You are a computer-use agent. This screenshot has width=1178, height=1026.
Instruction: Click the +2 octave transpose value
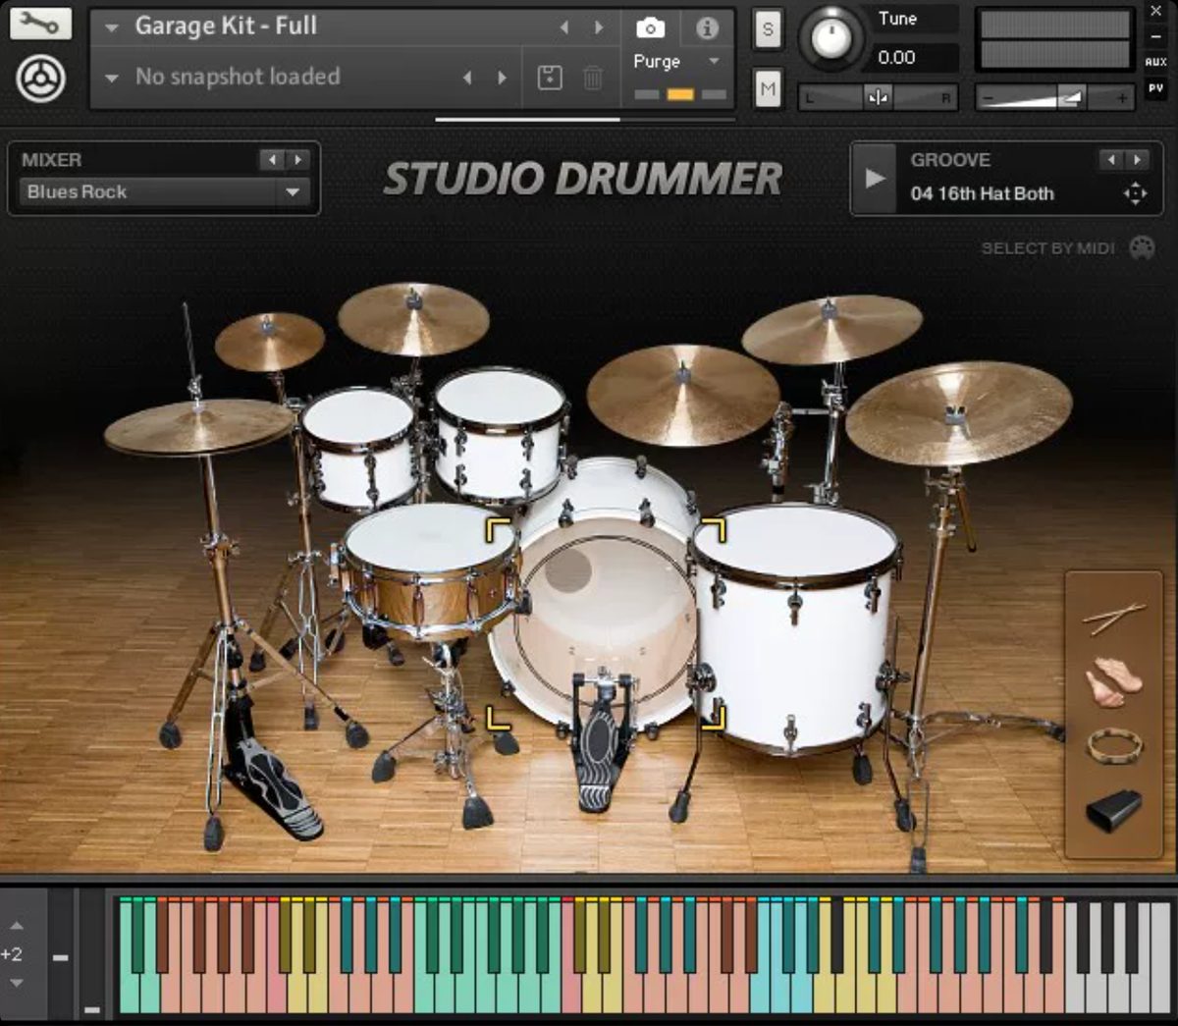coord(12,954)
